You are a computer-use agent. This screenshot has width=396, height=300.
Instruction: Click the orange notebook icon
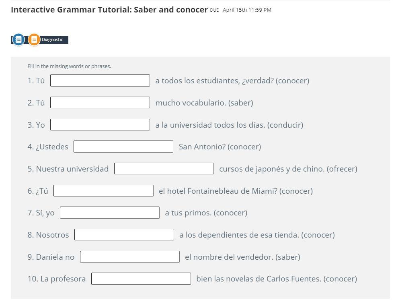coord(34,39)
